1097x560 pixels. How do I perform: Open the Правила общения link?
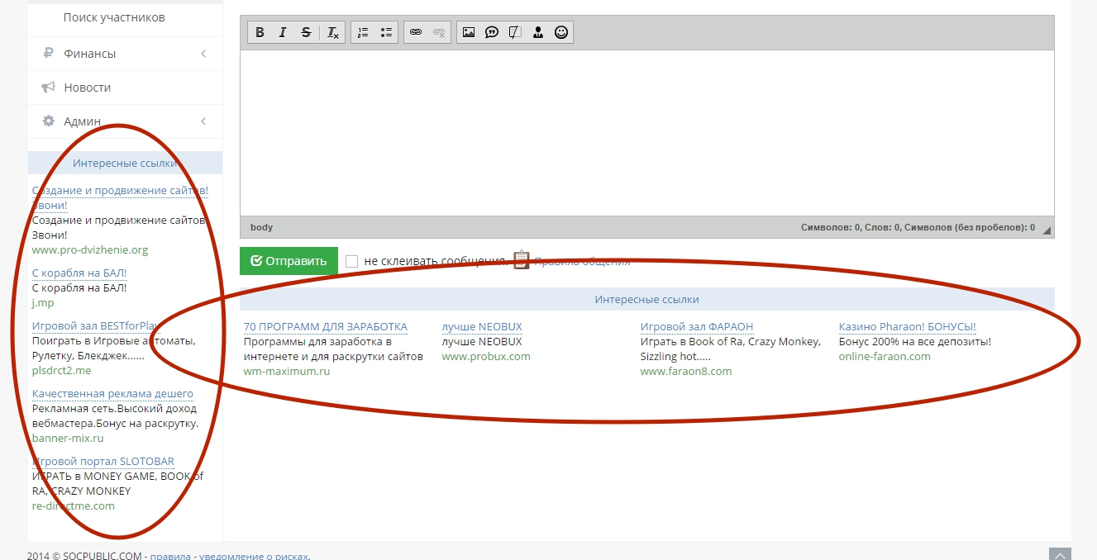pos(582,261)
